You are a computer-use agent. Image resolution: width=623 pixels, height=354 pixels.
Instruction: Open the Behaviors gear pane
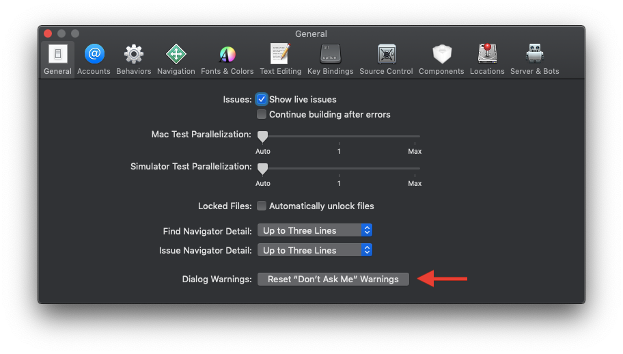pyautogui.click(x=133, y=59)
